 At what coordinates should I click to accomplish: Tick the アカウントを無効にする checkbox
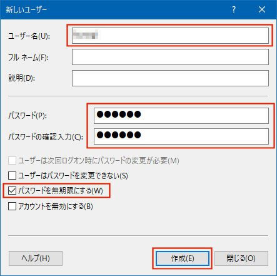coord(12,207)
